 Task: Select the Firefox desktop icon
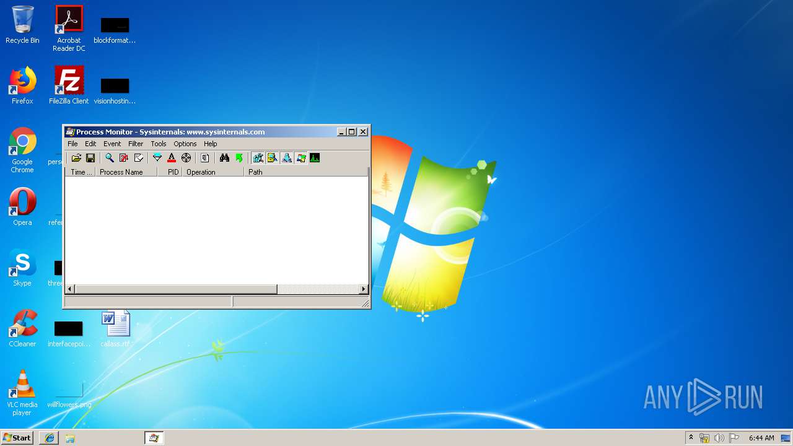click(22, 85)
